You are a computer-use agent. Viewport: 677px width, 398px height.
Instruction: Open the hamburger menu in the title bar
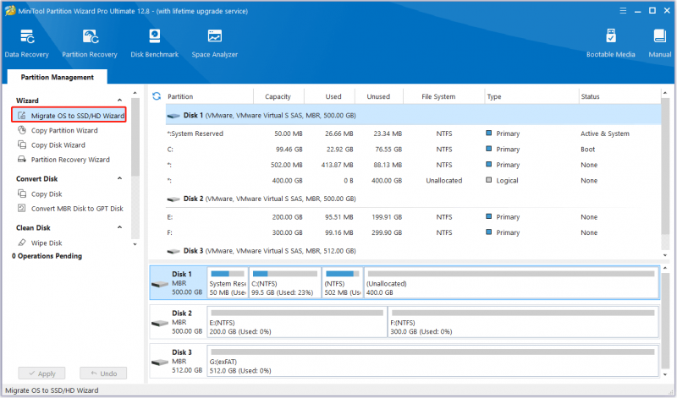click(623, 11)
